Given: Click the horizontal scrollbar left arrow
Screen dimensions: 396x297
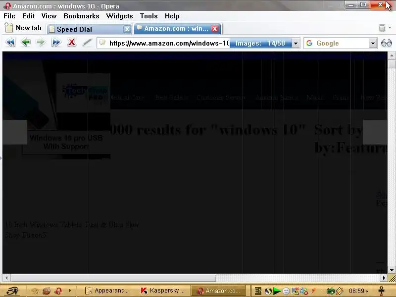Looking at the screenshot, I should coord(6,278).
